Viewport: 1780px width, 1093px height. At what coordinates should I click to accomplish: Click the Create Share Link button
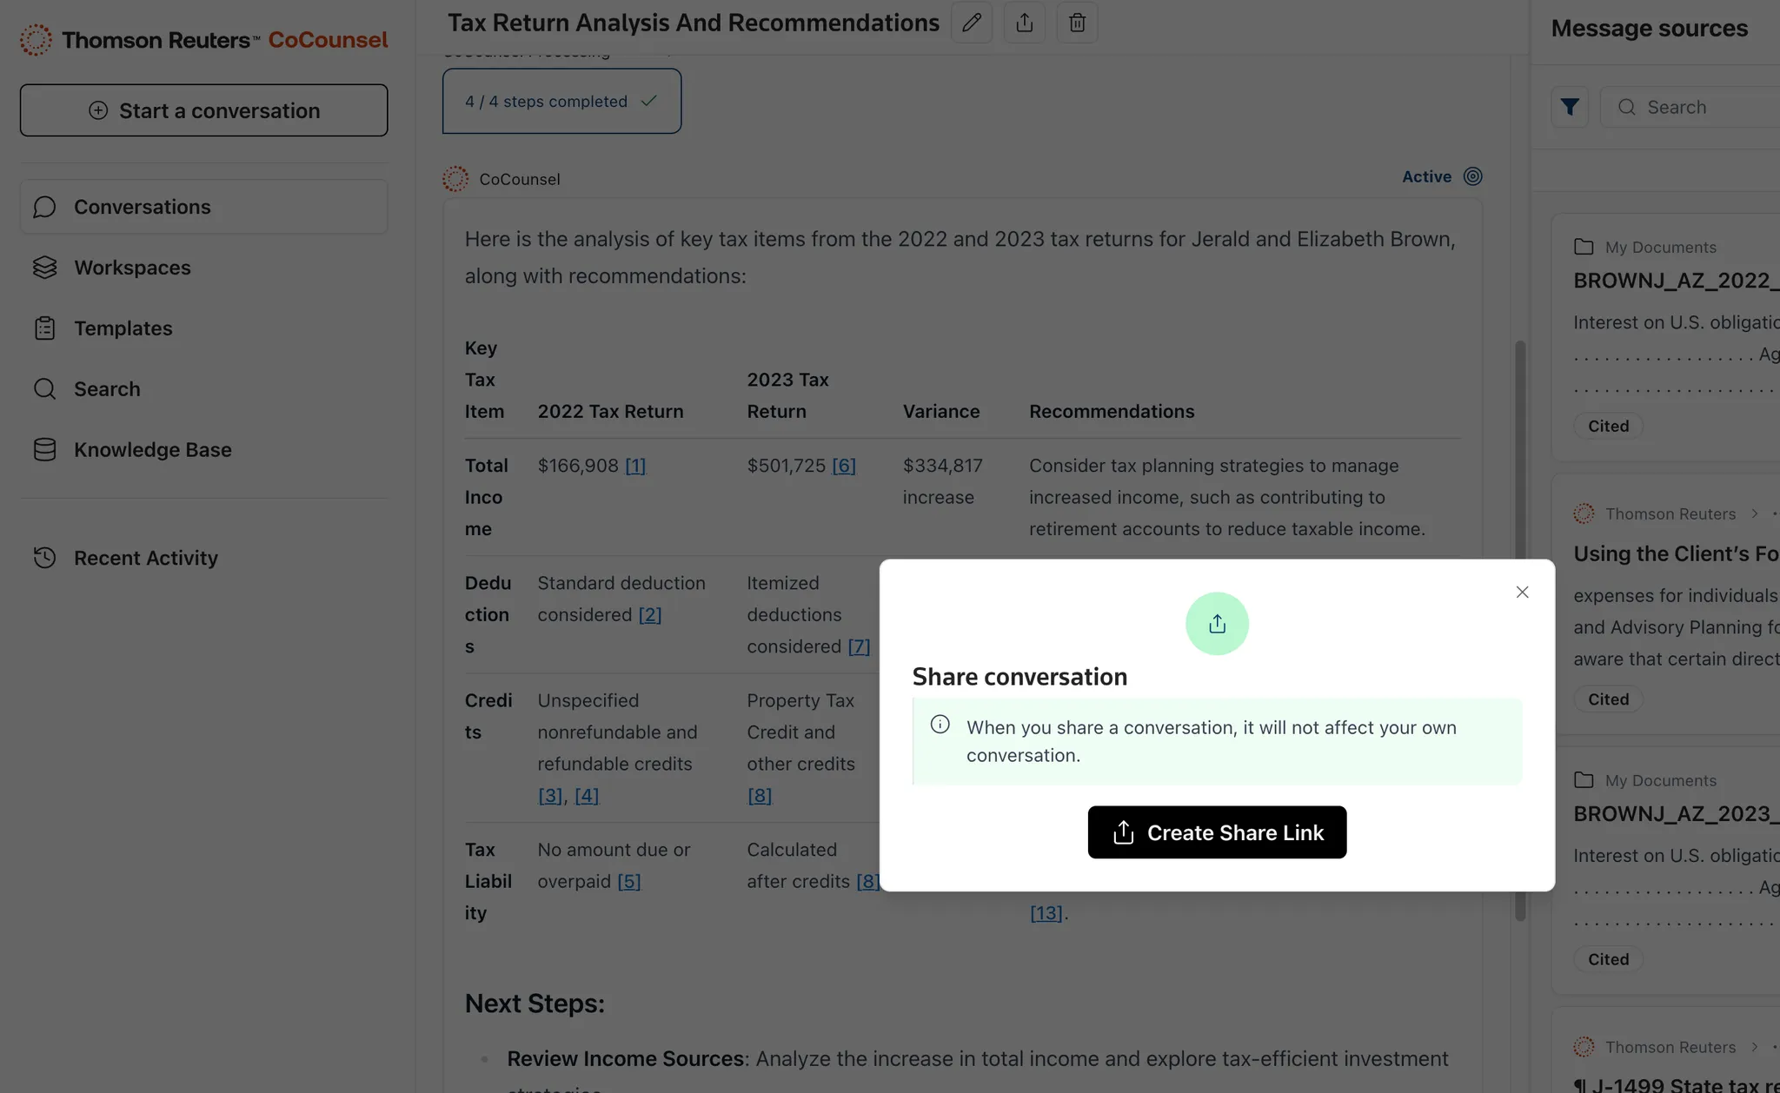[1217, 832]
